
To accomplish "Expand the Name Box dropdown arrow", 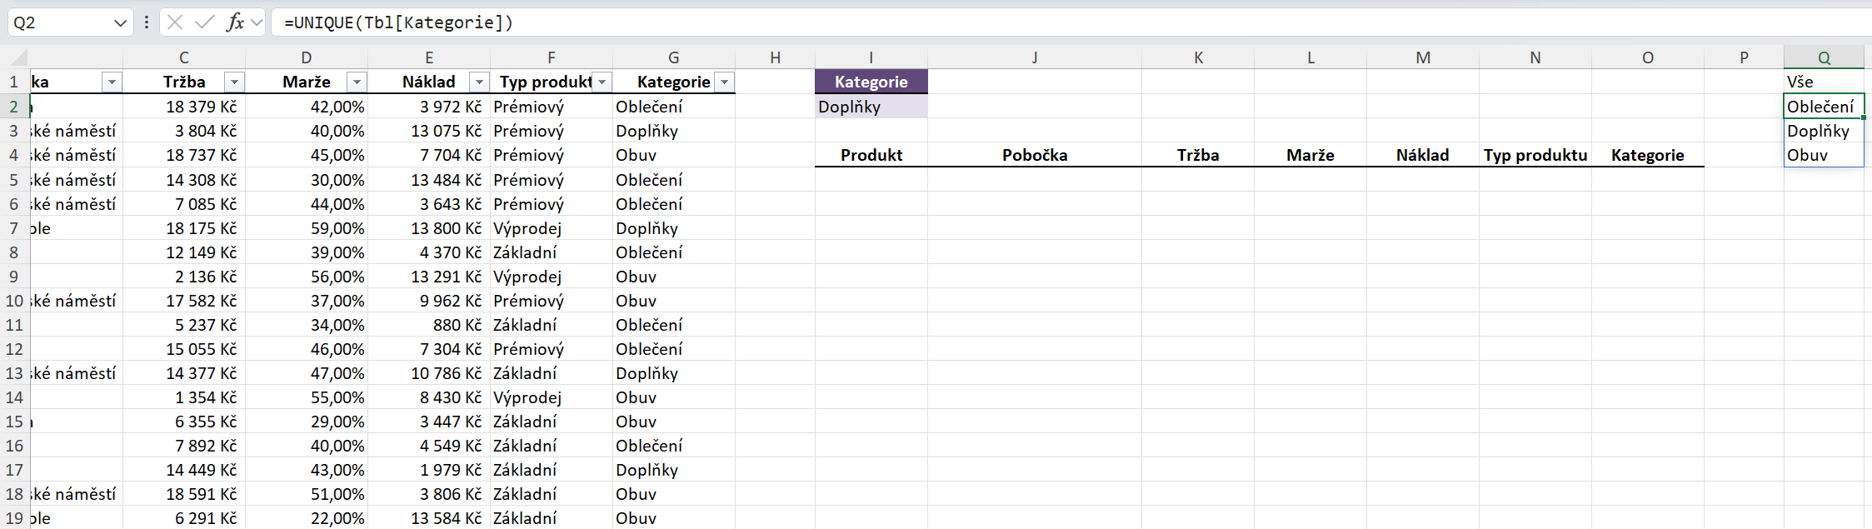I will tap(120, 22).
